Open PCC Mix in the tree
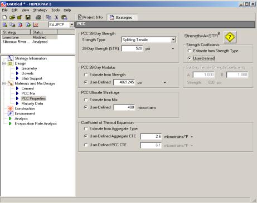This screenshot has width=257, height=203. [28, 93]
